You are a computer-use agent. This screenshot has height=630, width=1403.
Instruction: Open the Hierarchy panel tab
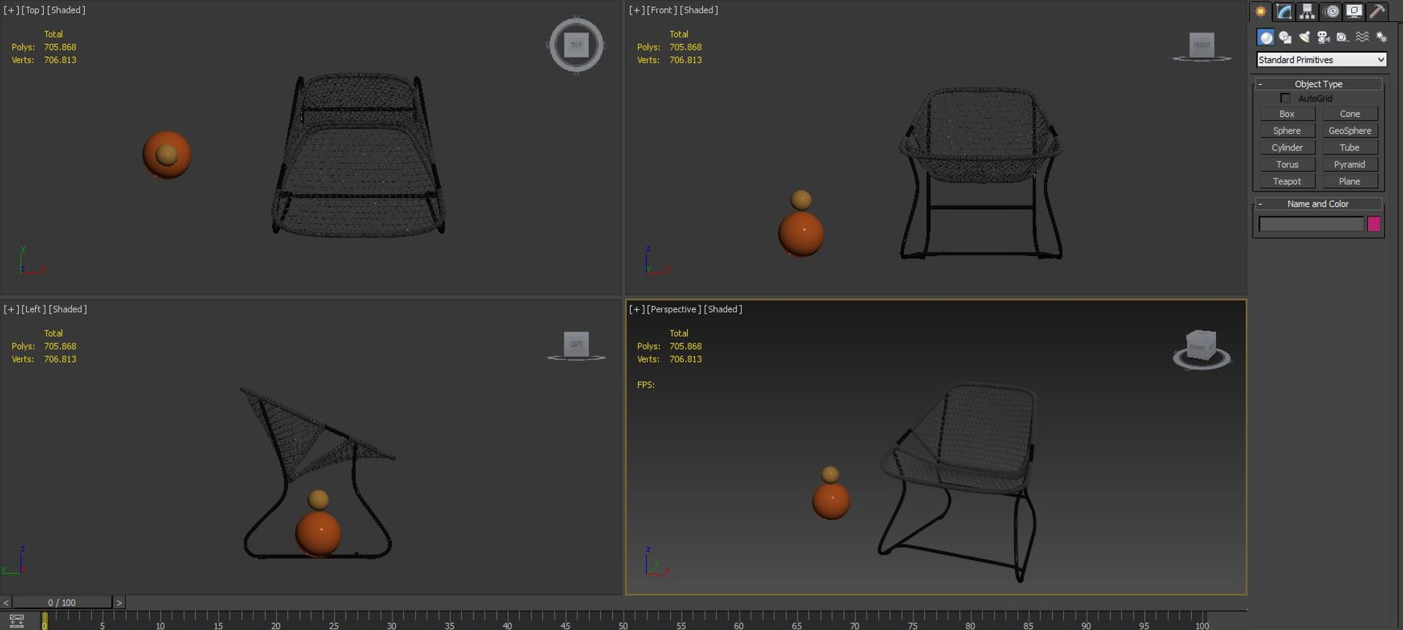tap(1307, 11)
